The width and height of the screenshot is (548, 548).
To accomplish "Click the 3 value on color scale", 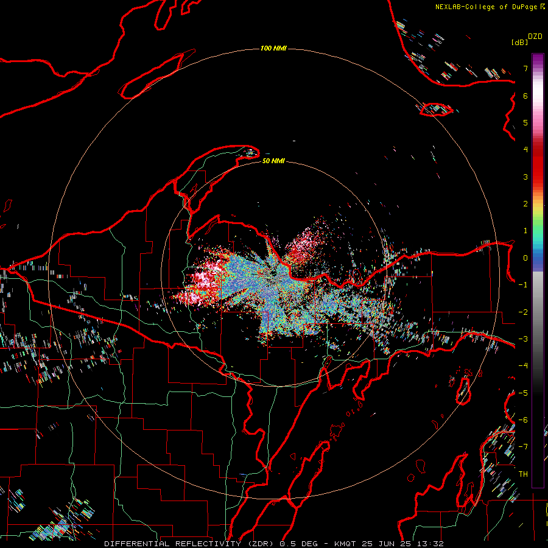I will coord(525,177).
